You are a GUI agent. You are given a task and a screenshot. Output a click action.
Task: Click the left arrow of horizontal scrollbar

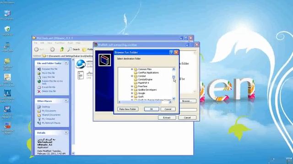tap(119, 102)
